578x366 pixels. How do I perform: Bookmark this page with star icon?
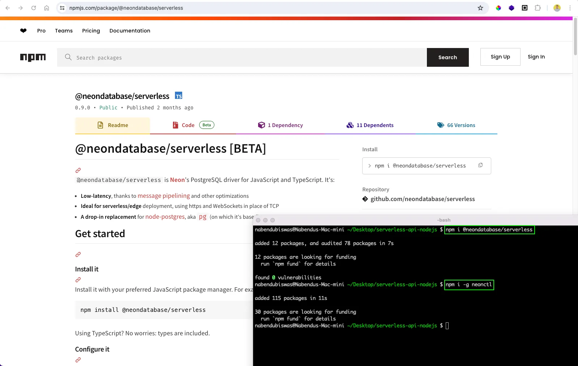(x=480, y=8)
